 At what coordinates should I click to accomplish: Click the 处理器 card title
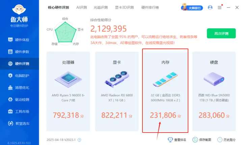pyautogui.click(x=68, y=62)
